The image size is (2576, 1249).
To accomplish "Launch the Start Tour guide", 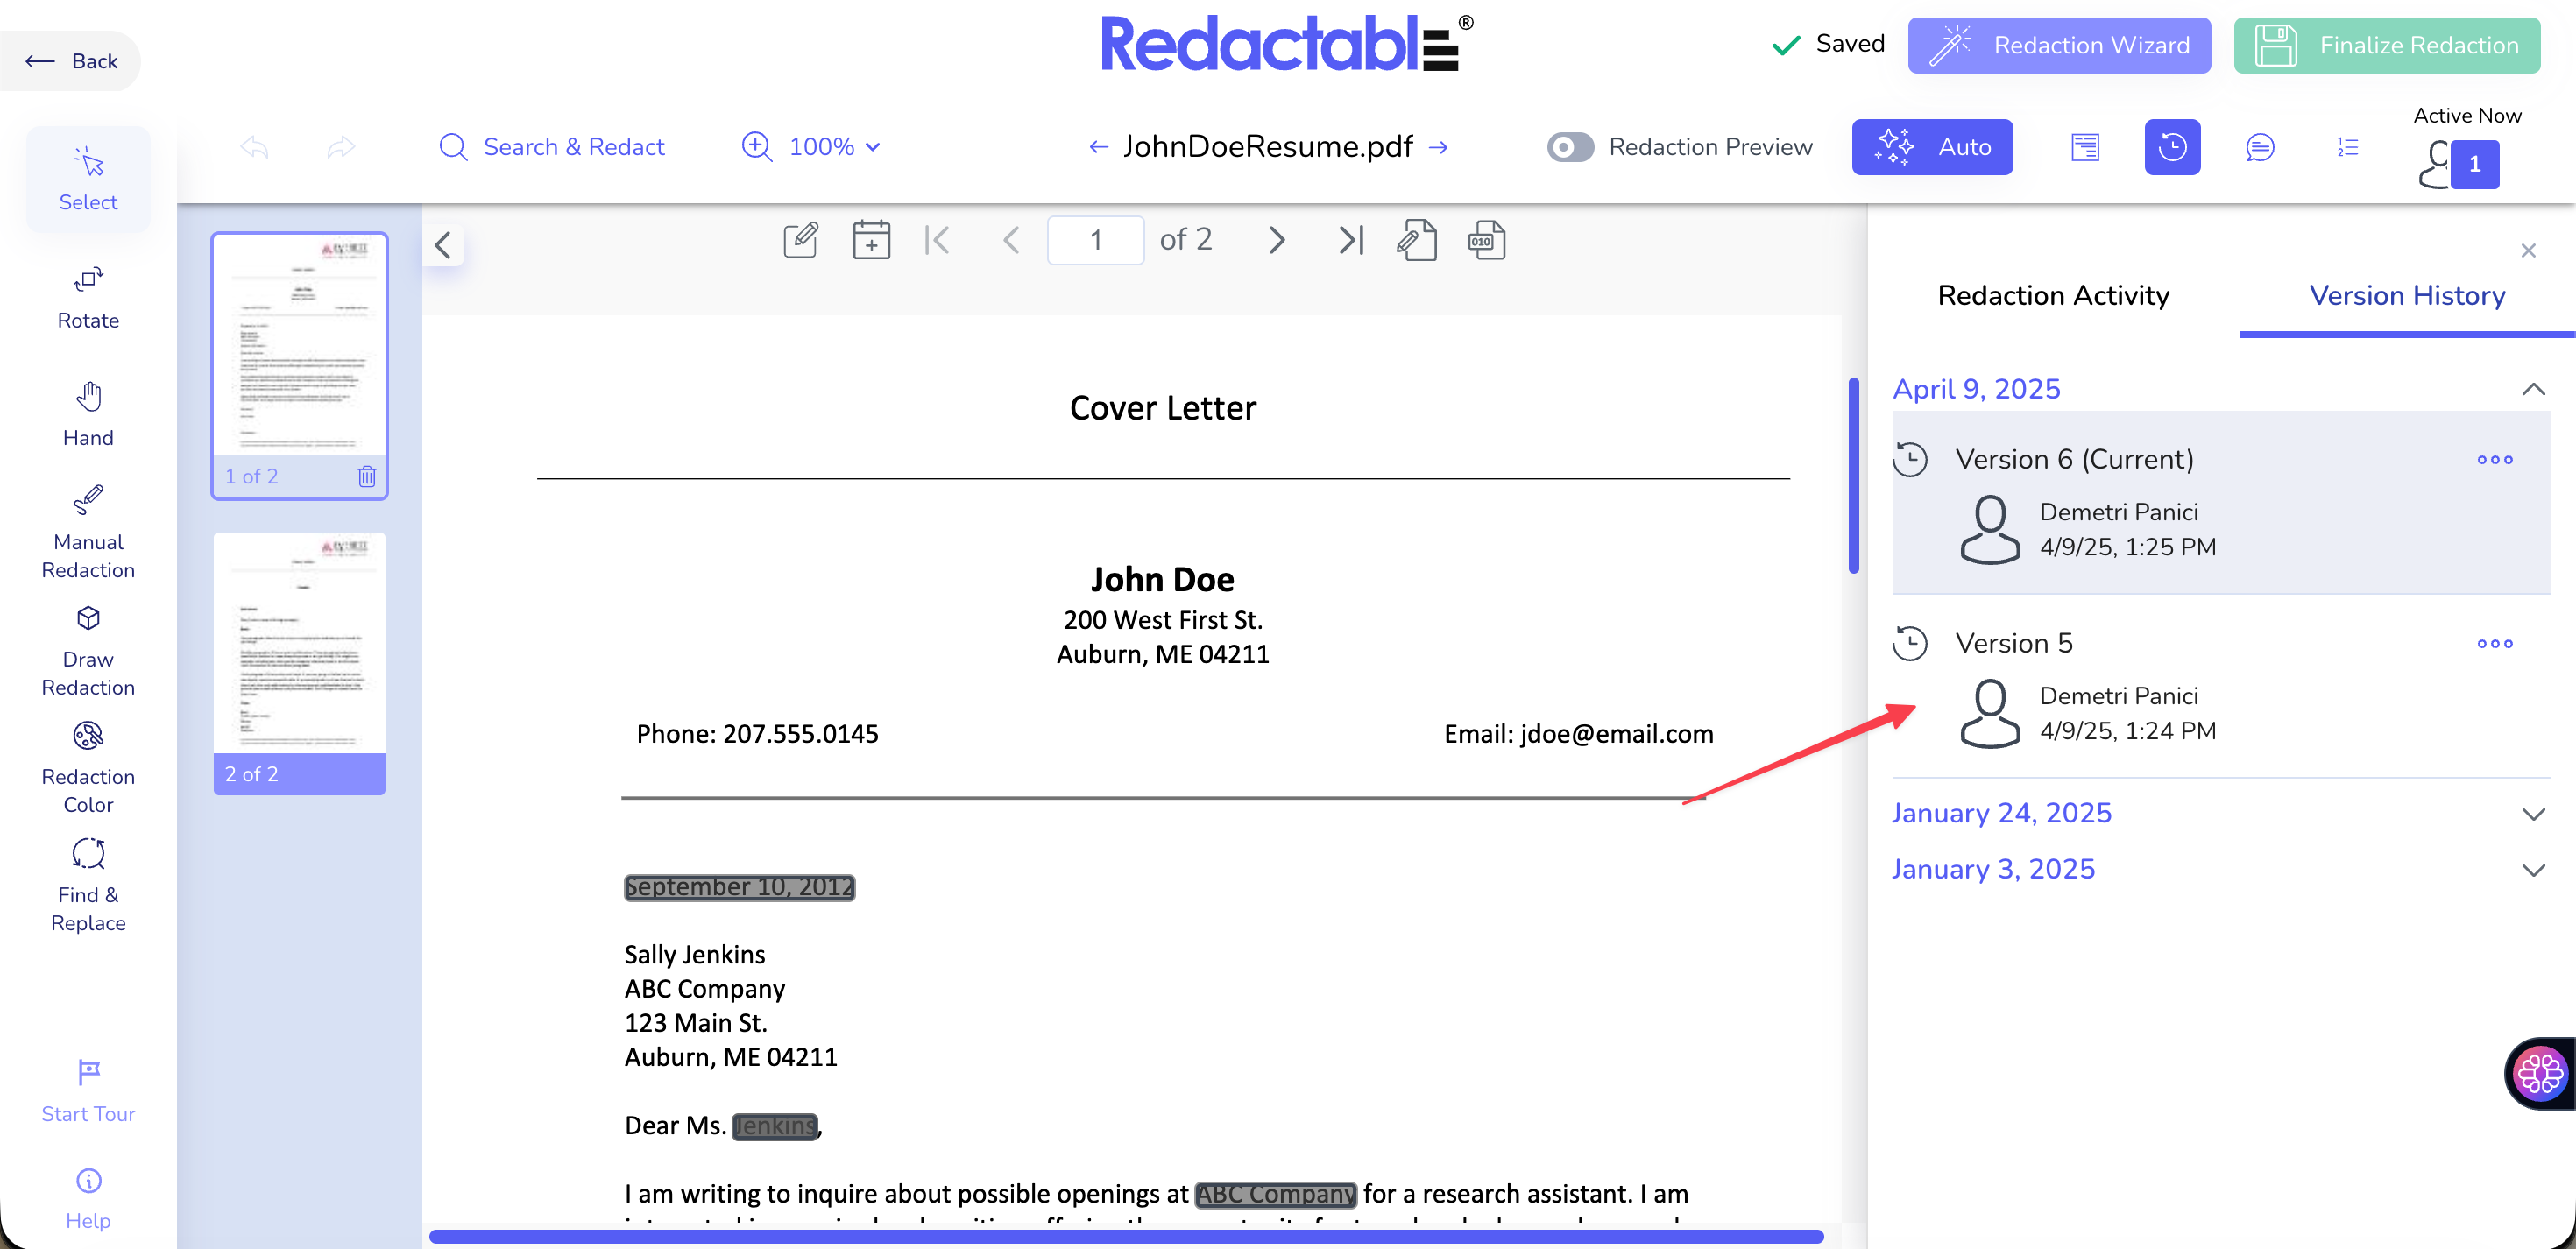I will coord(88,1091).
